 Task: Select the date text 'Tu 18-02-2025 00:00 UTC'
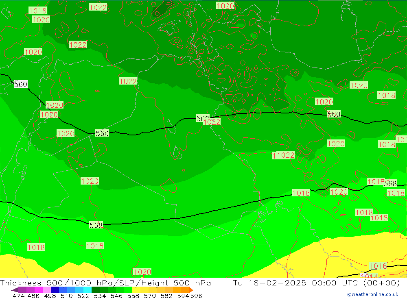295,283
